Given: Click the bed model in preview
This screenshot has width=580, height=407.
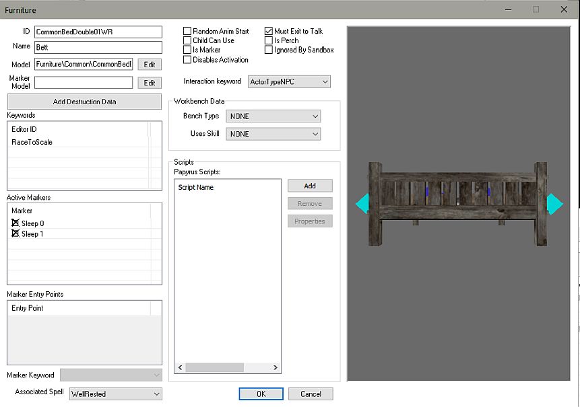Looking at the screenshot, I should [x=458, y=203].
